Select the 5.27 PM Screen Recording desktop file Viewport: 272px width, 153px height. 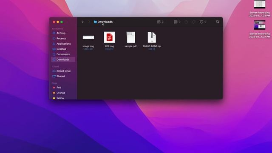pyautogui.click(x=260, y=29)
